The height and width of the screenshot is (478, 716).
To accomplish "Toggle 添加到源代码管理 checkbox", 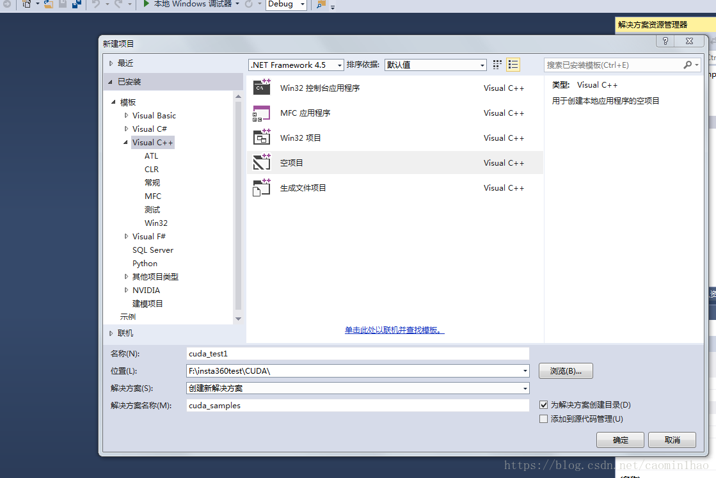I will coord(543,418).
